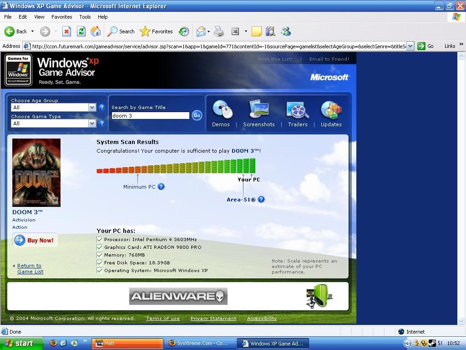This screenshot has width=466, height=350.
Task: Click the Free Disk Space checkmark box
Action: click(100, 262)
